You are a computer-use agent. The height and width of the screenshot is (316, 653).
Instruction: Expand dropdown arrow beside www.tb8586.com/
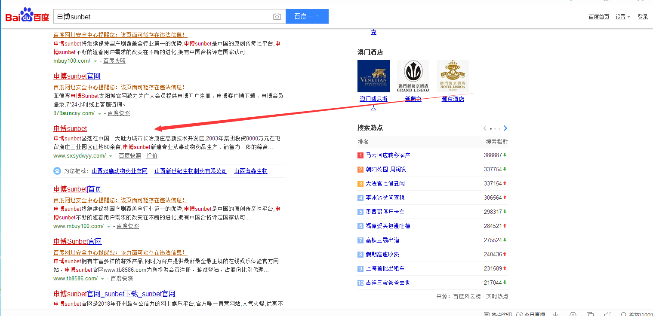click(x=102, y=279)
